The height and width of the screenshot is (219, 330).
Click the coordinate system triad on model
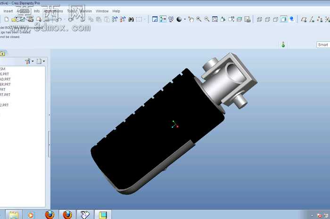pos(175,124)
